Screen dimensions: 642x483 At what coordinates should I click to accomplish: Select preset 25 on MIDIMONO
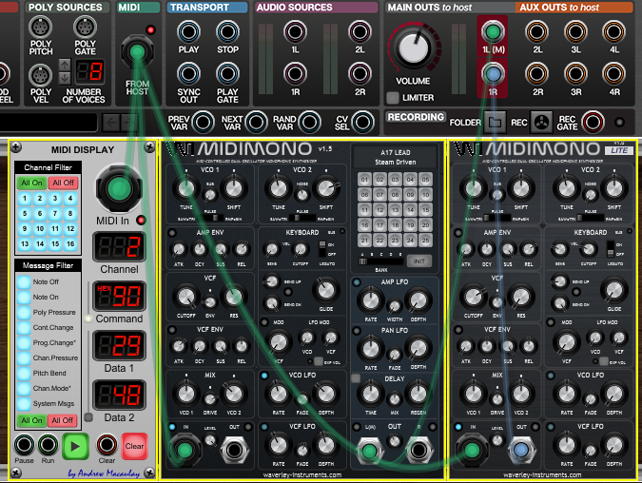point(425,241)
